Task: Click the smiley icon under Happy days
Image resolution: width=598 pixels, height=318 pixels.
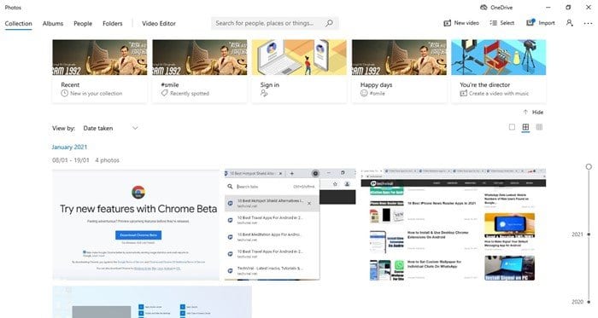Action: click(364, 93)
